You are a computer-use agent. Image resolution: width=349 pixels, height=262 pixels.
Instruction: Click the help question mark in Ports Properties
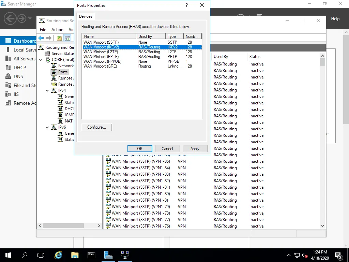186,5
